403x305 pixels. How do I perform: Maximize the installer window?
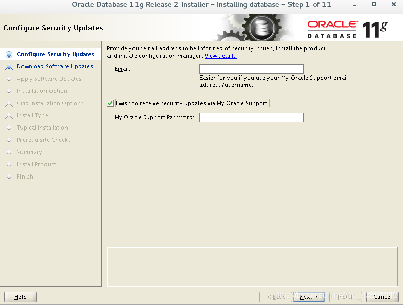374,4
